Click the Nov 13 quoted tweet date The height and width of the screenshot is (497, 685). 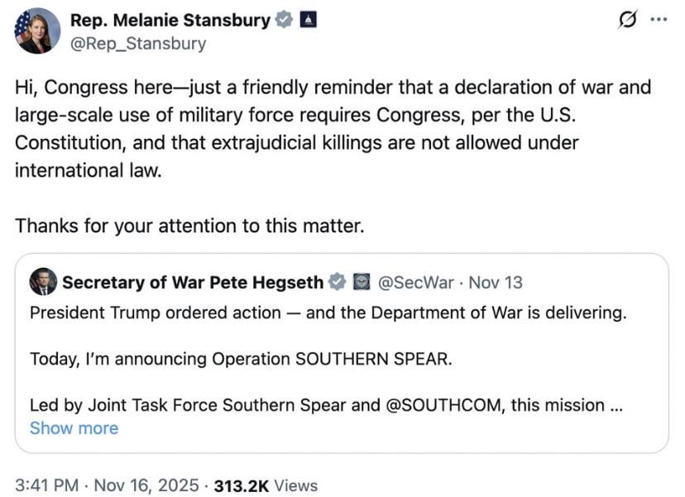(496, 283)
